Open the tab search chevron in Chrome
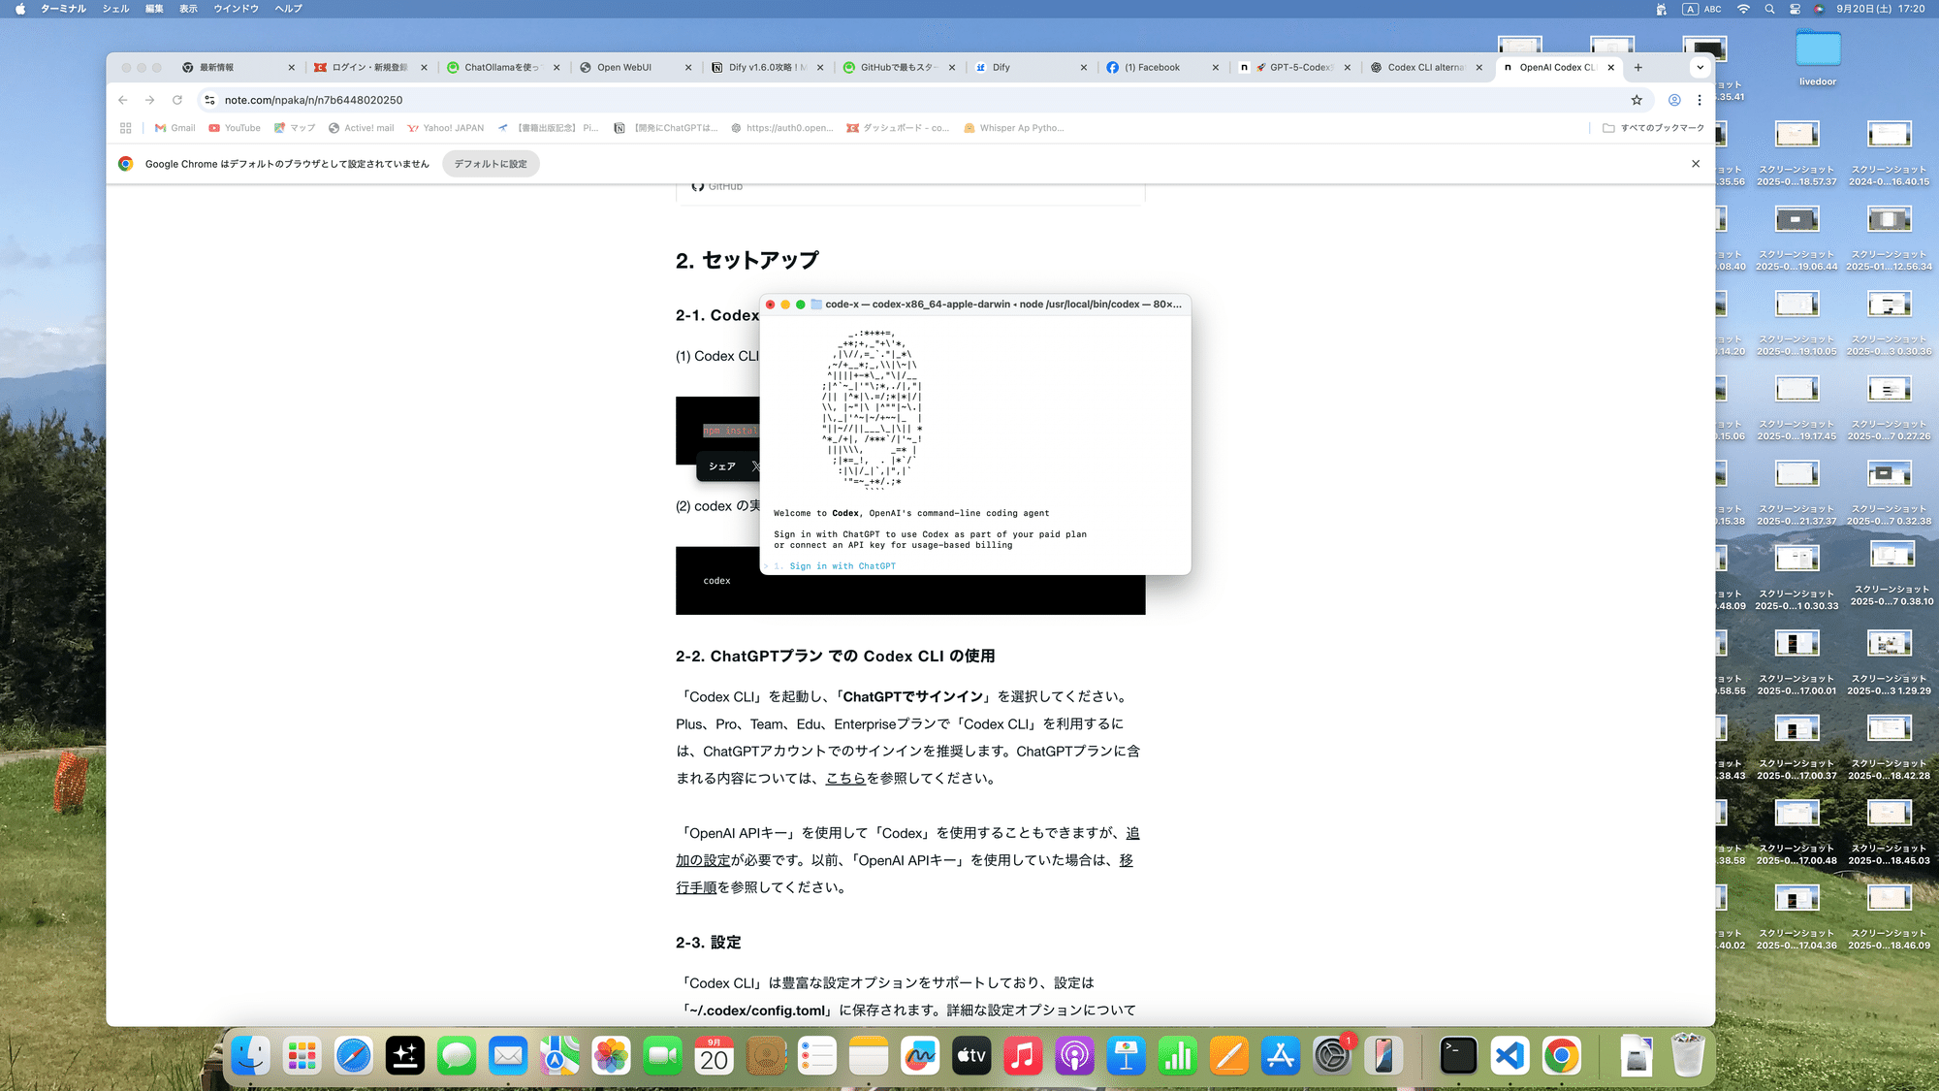This screenshot has width=1939, height=1091. (x=1700, y=67)
